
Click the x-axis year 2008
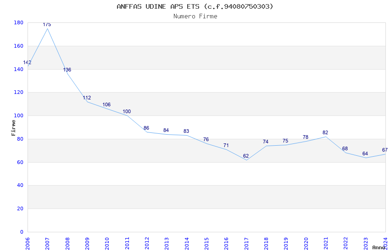[x=67, y=244]
